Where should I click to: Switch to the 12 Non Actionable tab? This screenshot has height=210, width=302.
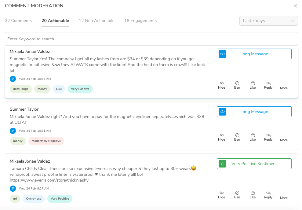pyautogui.click(x=97, y=21)
